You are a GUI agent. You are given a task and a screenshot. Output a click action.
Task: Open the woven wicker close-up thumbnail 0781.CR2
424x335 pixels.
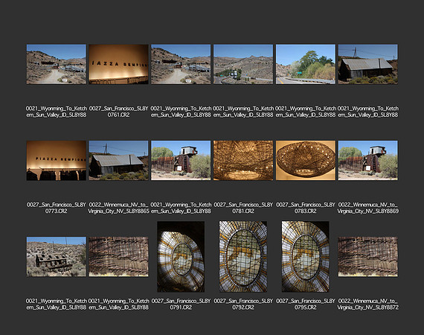coord(243,161)
